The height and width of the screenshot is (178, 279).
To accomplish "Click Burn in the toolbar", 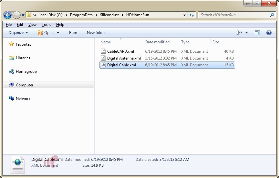I will pyautogui.click(x=73, y=33).
